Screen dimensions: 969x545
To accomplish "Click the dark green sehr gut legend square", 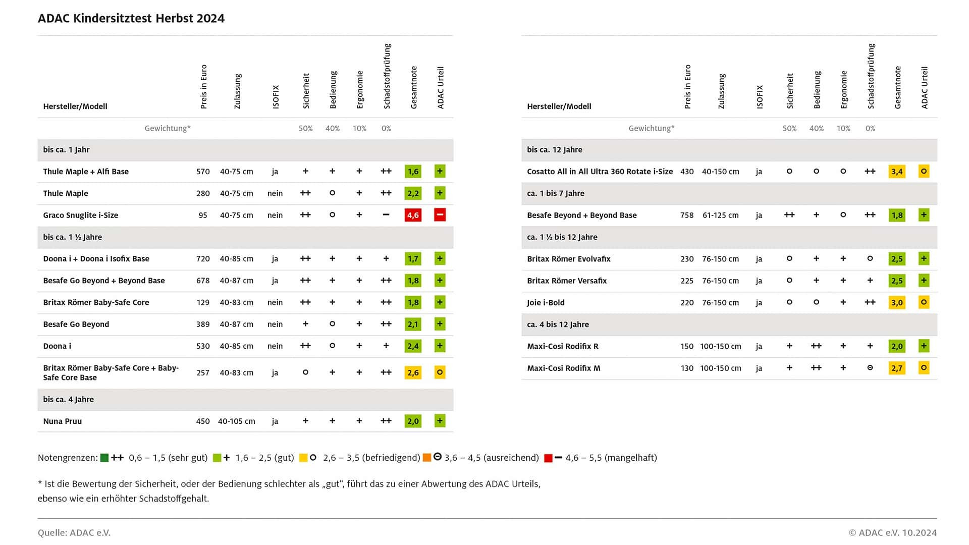I will pyautogui.click(x=104, y=458).
